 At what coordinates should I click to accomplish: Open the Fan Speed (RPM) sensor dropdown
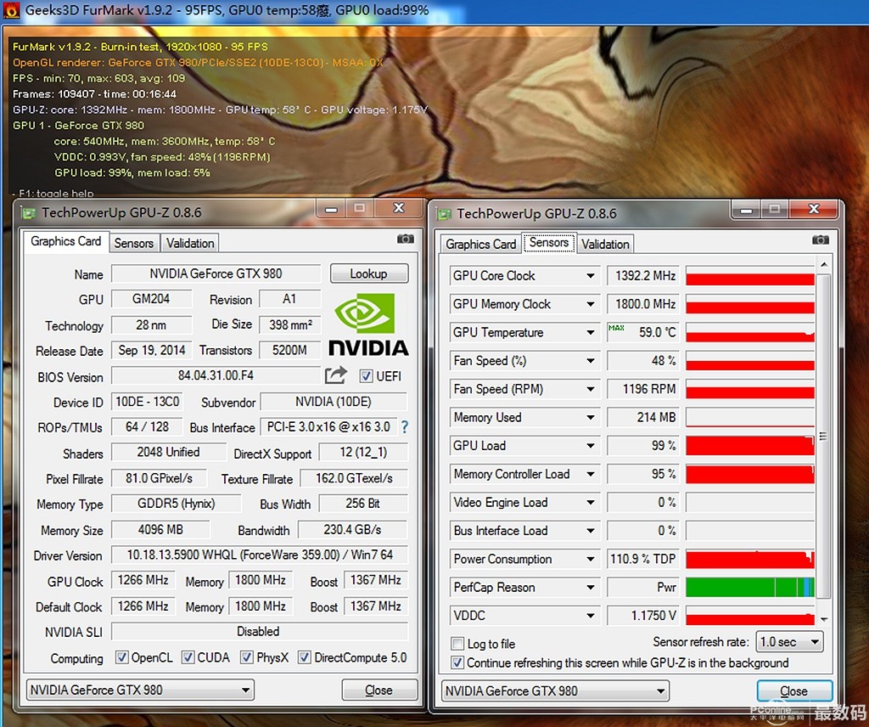pyautogui.click(x=591, y=389)
